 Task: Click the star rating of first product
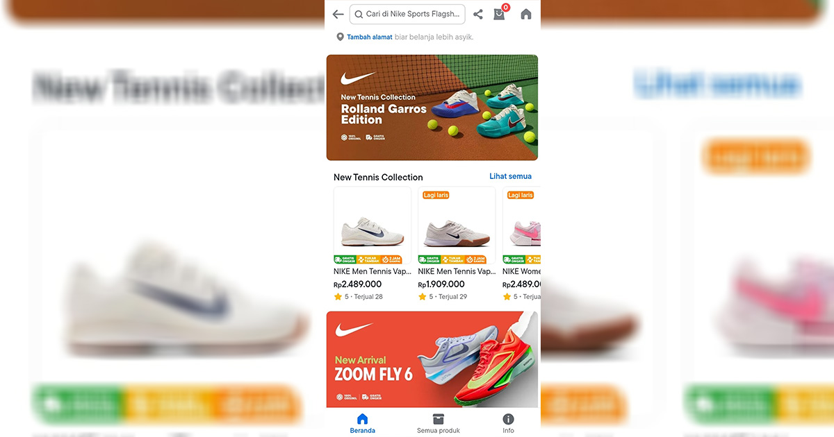(x=338, y=296)
